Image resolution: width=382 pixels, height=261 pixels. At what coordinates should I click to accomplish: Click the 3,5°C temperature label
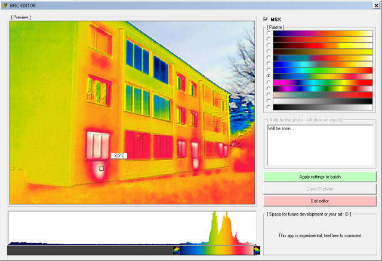(x=119, y=155)
